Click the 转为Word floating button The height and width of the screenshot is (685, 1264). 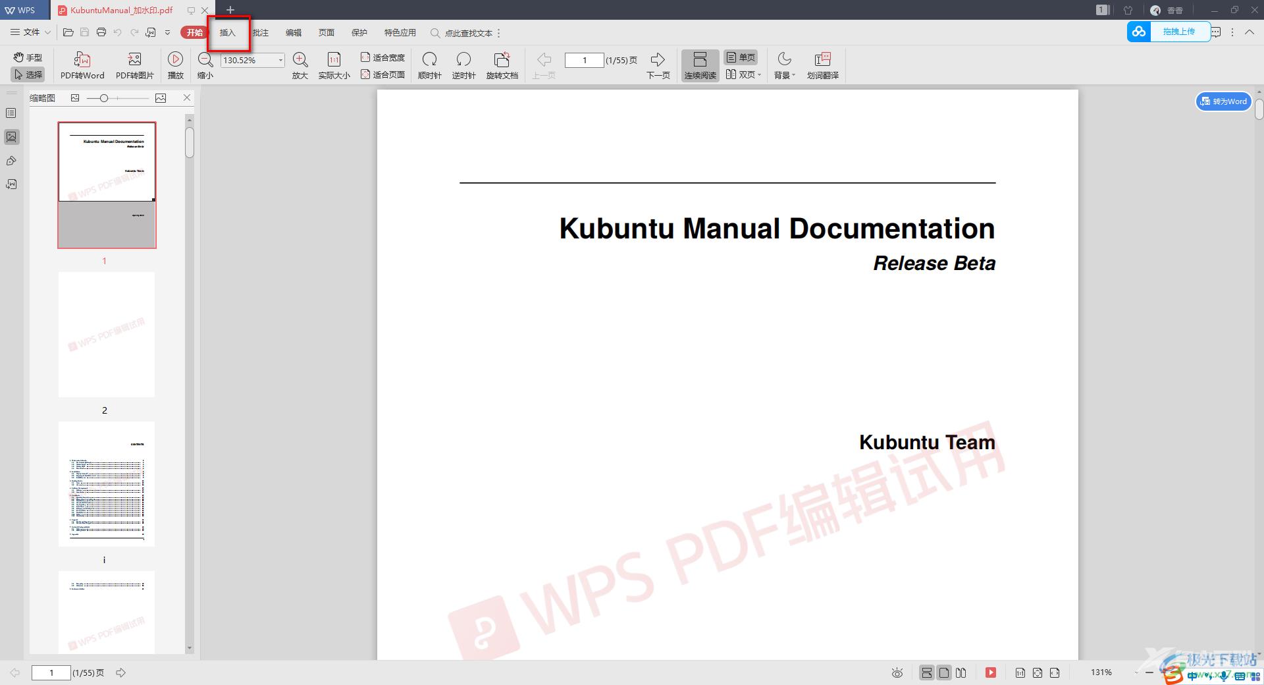click(1223, 101)
